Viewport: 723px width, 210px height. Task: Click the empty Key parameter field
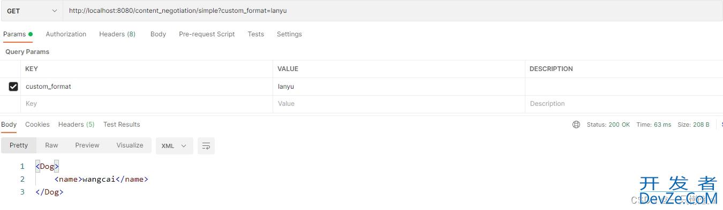click(147, 104)
